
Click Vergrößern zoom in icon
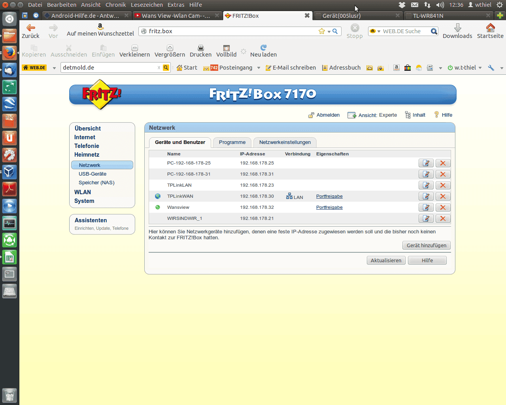pos(170,47)
